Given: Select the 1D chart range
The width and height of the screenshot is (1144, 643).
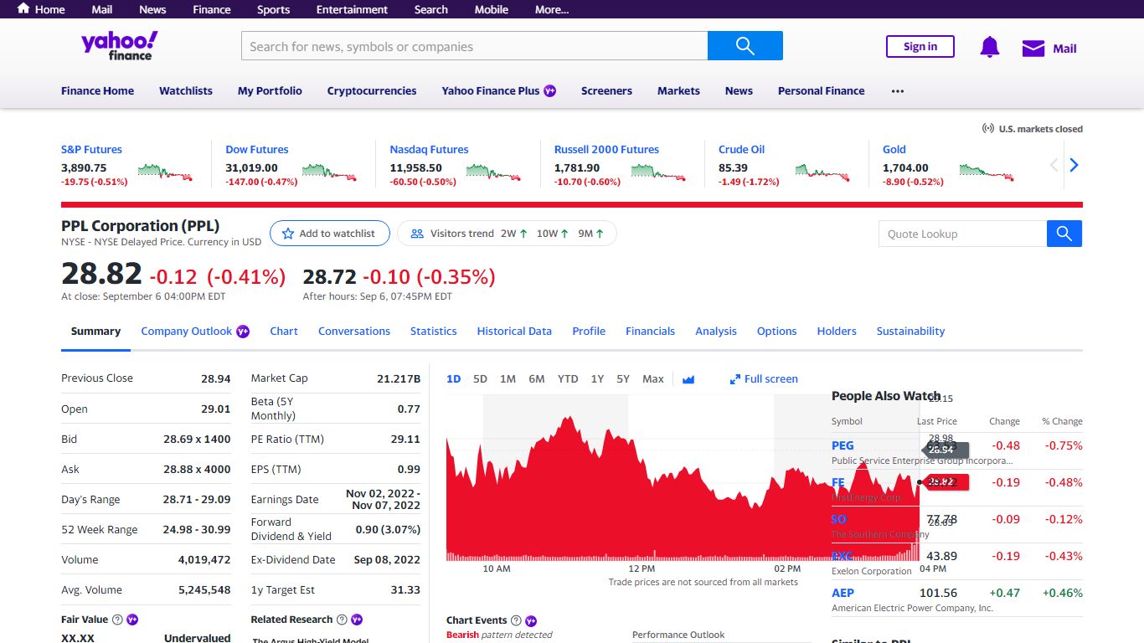Looking at the screenshot, I should click(453, 379).
